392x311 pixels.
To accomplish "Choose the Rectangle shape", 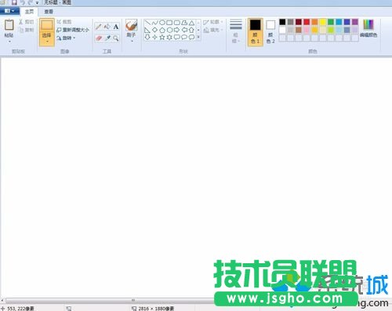I will (169, 23).
